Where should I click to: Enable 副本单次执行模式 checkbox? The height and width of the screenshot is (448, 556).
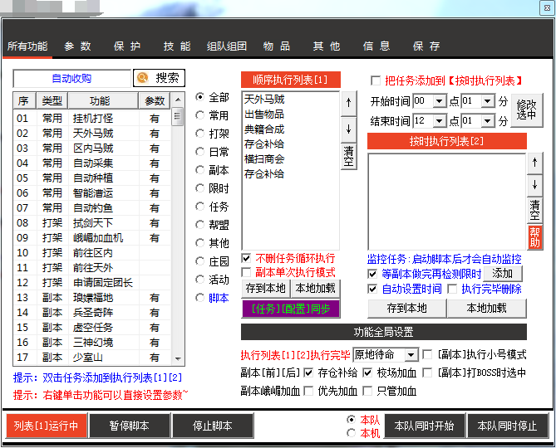pos(246,272)
